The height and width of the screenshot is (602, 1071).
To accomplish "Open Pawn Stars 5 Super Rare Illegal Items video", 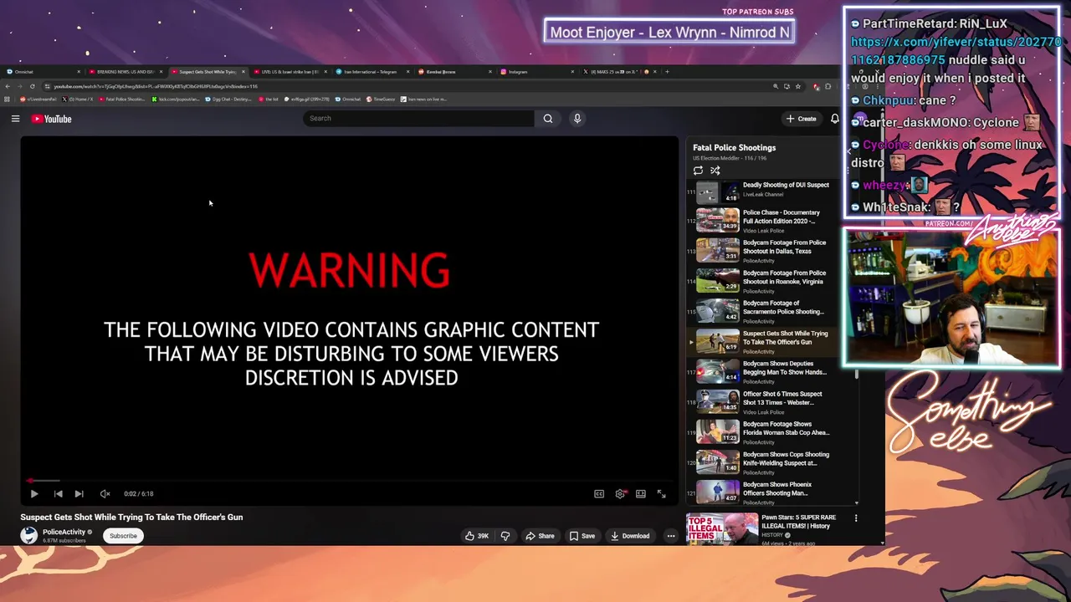I will point(766,528).
